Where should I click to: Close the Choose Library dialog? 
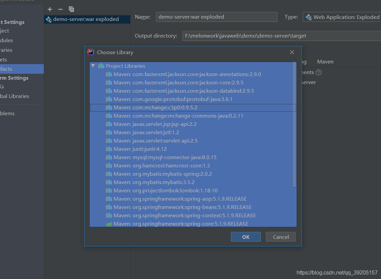292,52
